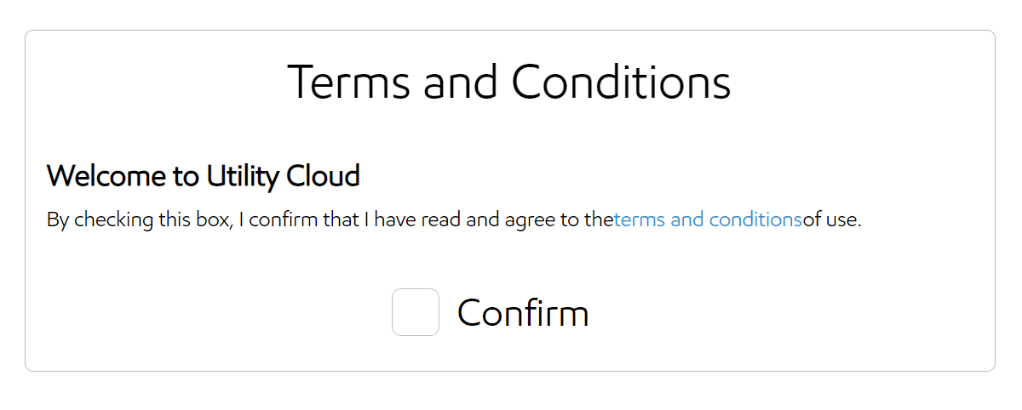Click the "of use." text after the link
The height and width of the screenshot is (410, 1022).
[x=832, y=220]
